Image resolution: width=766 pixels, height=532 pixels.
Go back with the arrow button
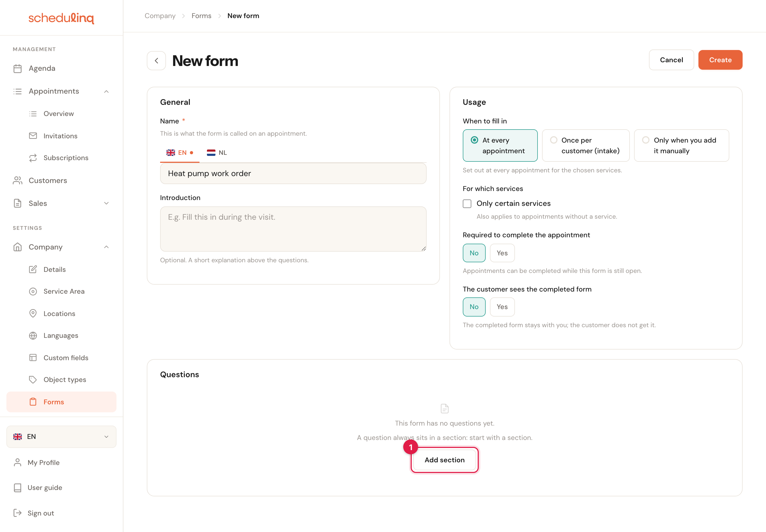click(156, 61)
